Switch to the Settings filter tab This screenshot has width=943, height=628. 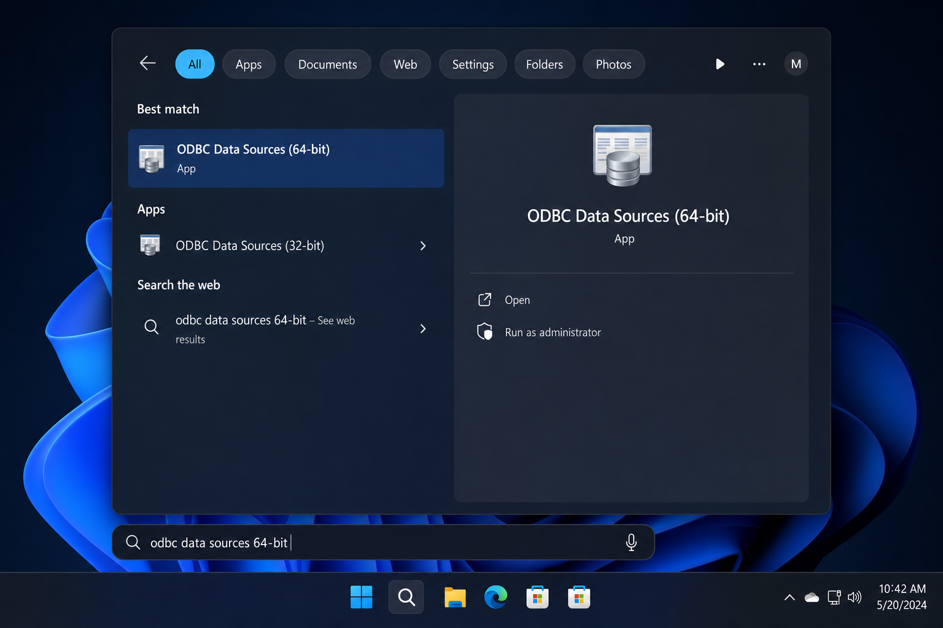473,64
